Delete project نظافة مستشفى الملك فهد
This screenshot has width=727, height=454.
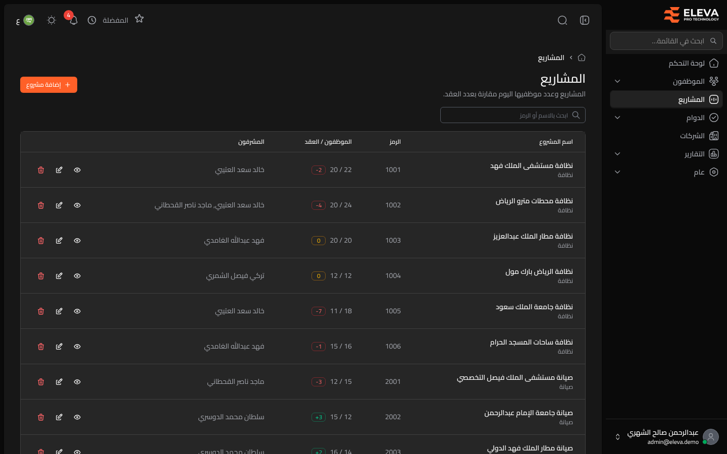(x=41, y=170)
